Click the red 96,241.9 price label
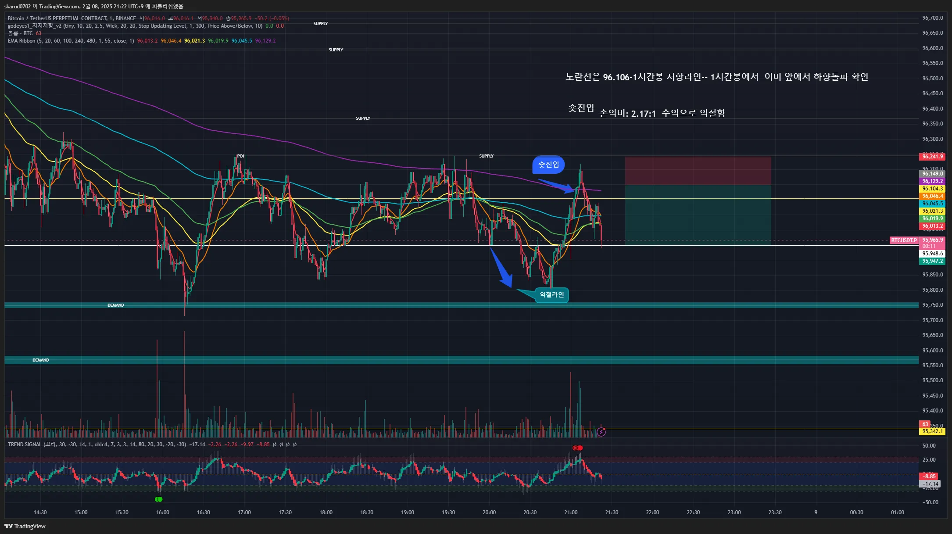Viewport: 952px width, 534px height. pos(932,157)
